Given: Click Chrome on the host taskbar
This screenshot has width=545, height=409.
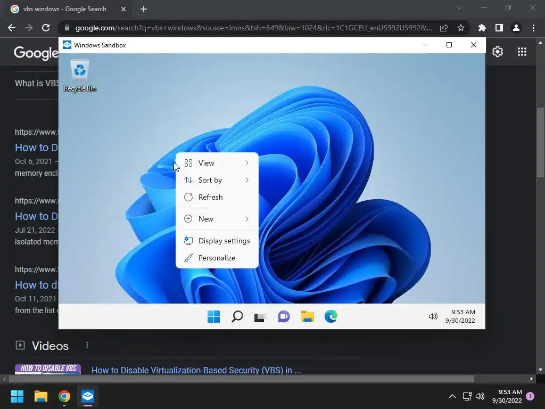Looking at the screenshot, I should (x=64, y=396).
